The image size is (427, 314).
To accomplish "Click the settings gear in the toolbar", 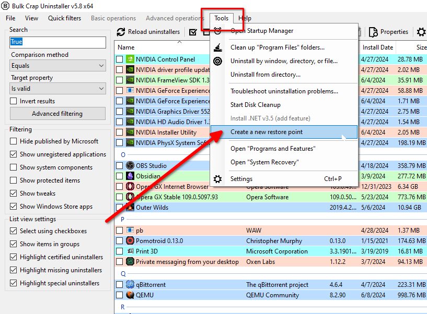I will coord(421,32).
